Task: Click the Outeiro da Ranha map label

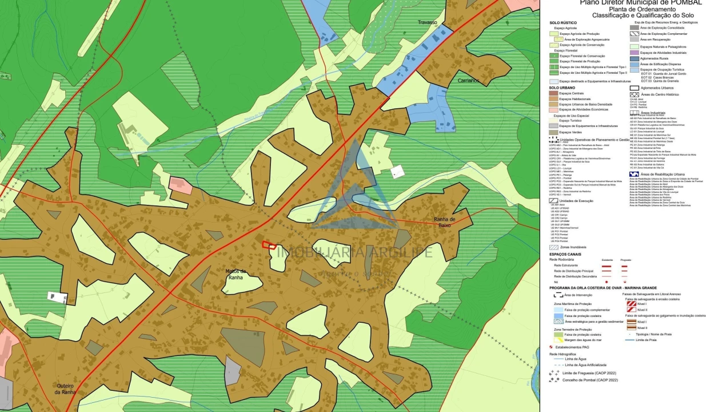Action: (65, 389)
